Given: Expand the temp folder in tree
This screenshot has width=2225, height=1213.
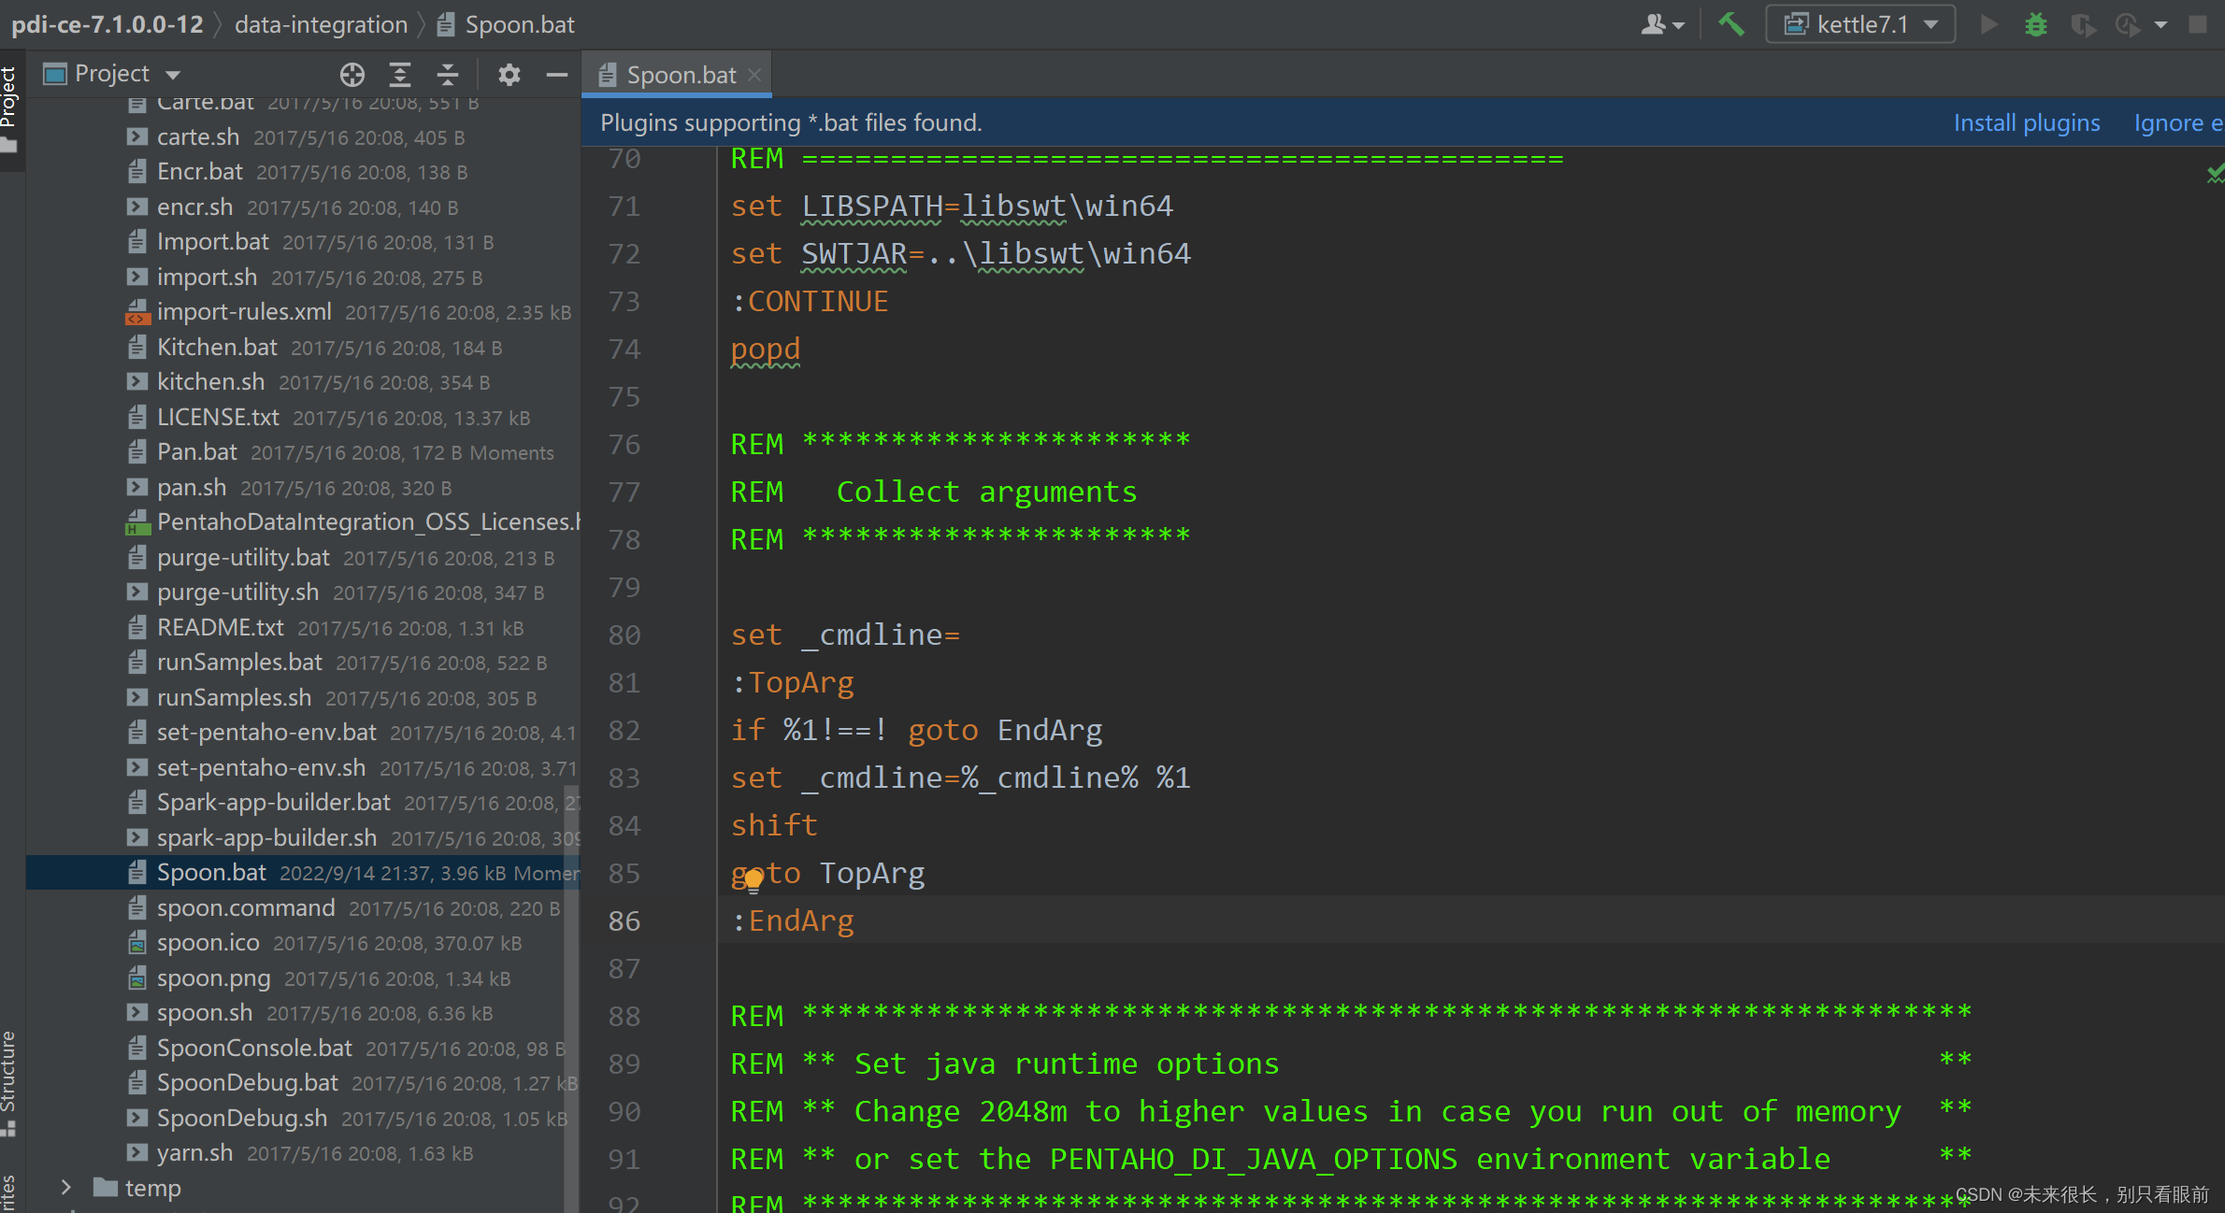Looking at the screenshot, I should coord(65,1188).
